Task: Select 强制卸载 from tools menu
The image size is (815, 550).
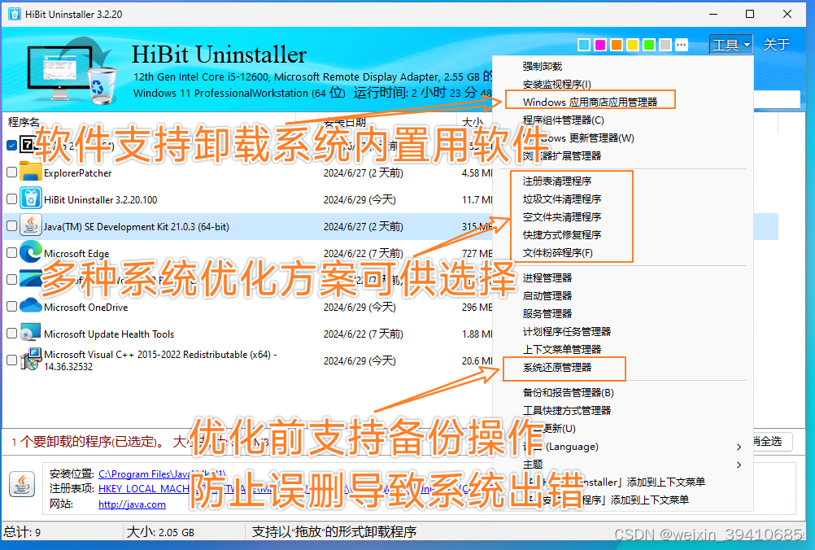Action: (543, 67)
